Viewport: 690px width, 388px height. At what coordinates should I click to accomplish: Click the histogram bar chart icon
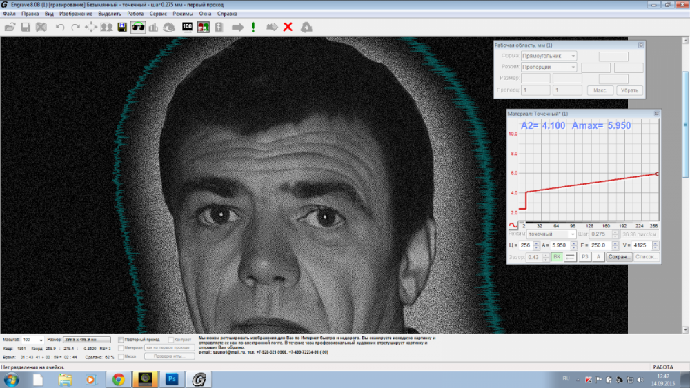coord(153,27)
